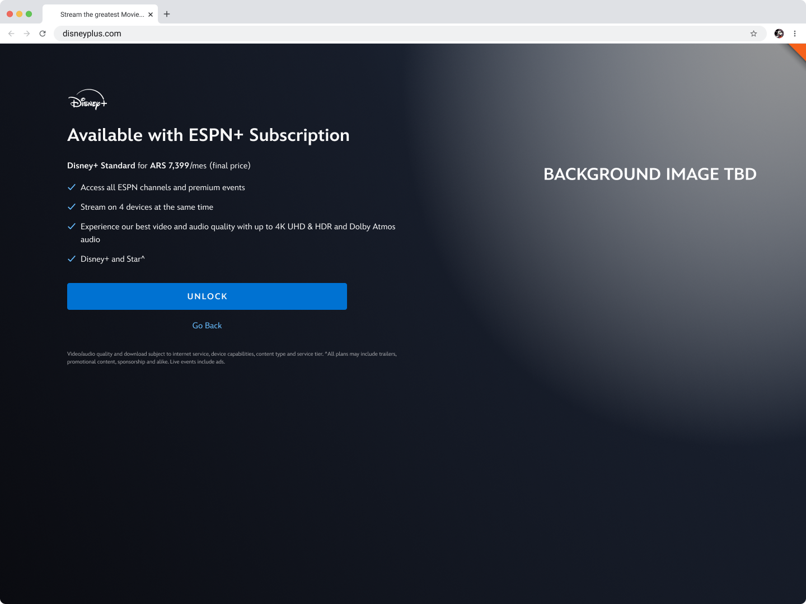Close the 'Stream the greatest Movie...' tab

point(151,15)
